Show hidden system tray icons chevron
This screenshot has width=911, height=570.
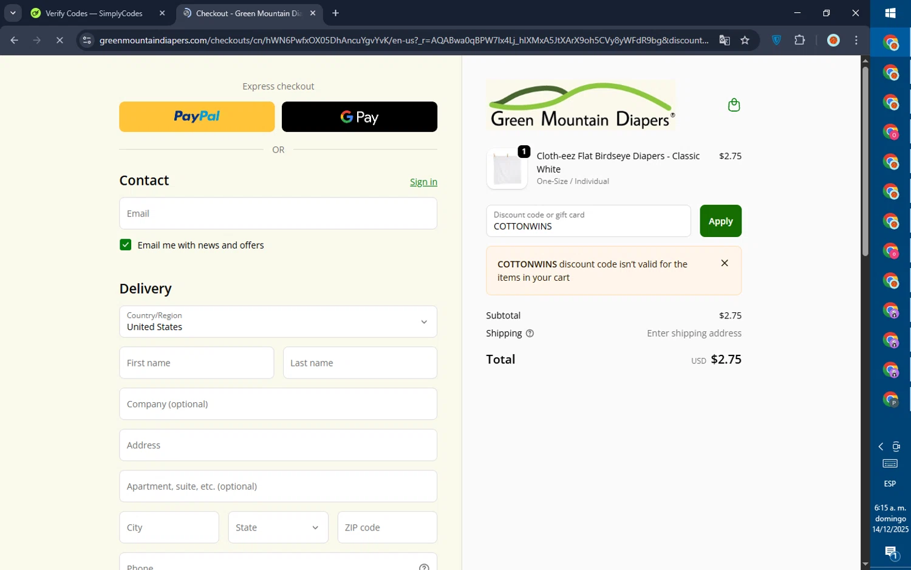pyautogui.click(x=881, y=447)
